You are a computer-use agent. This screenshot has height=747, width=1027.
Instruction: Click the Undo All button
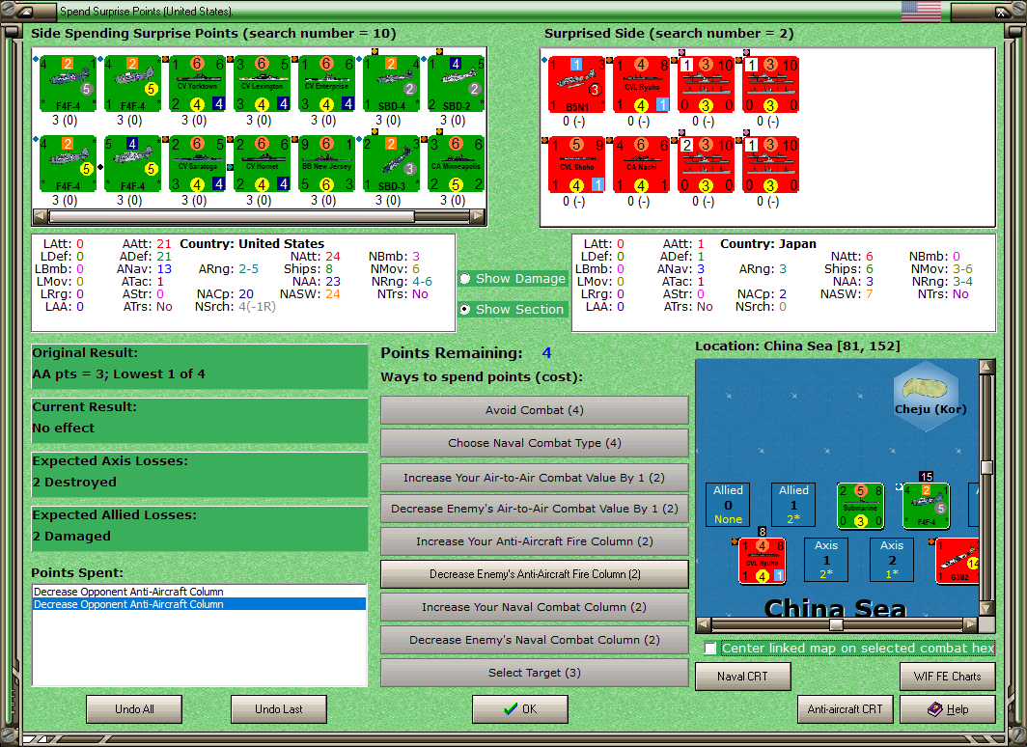click(134, 709)
